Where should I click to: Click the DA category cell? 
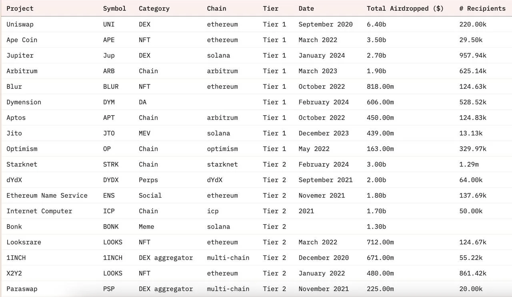[143, 102]
